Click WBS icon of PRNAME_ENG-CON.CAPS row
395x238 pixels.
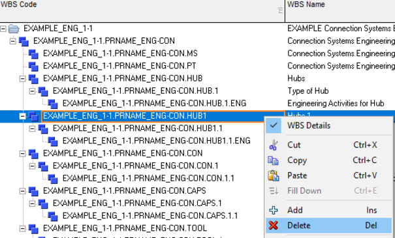coord(33,191)
